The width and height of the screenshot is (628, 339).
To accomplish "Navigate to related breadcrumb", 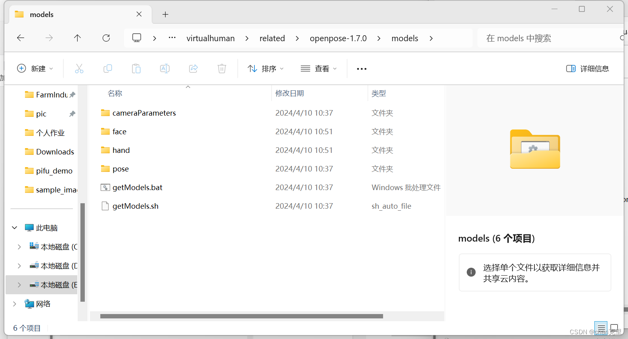I will tap(272, 38).
